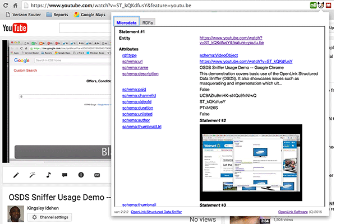359x224 pixels.
Task: Open OpenLink Structured Data Sniffer footer link
Action: coord(156,212)
